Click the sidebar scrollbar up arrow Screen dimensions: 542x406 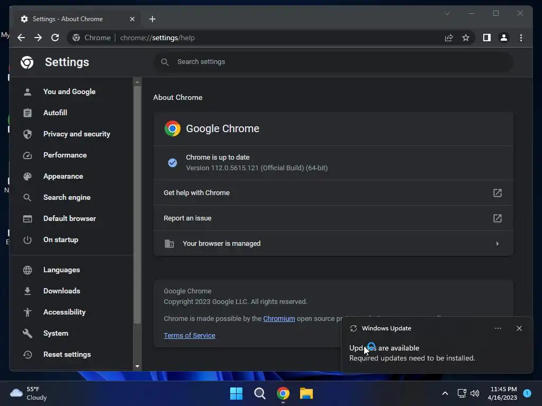[x=137, y=82]
